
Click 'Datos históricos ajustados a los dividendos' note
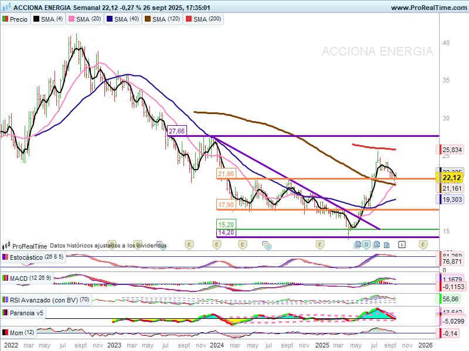tap(108, 246)
